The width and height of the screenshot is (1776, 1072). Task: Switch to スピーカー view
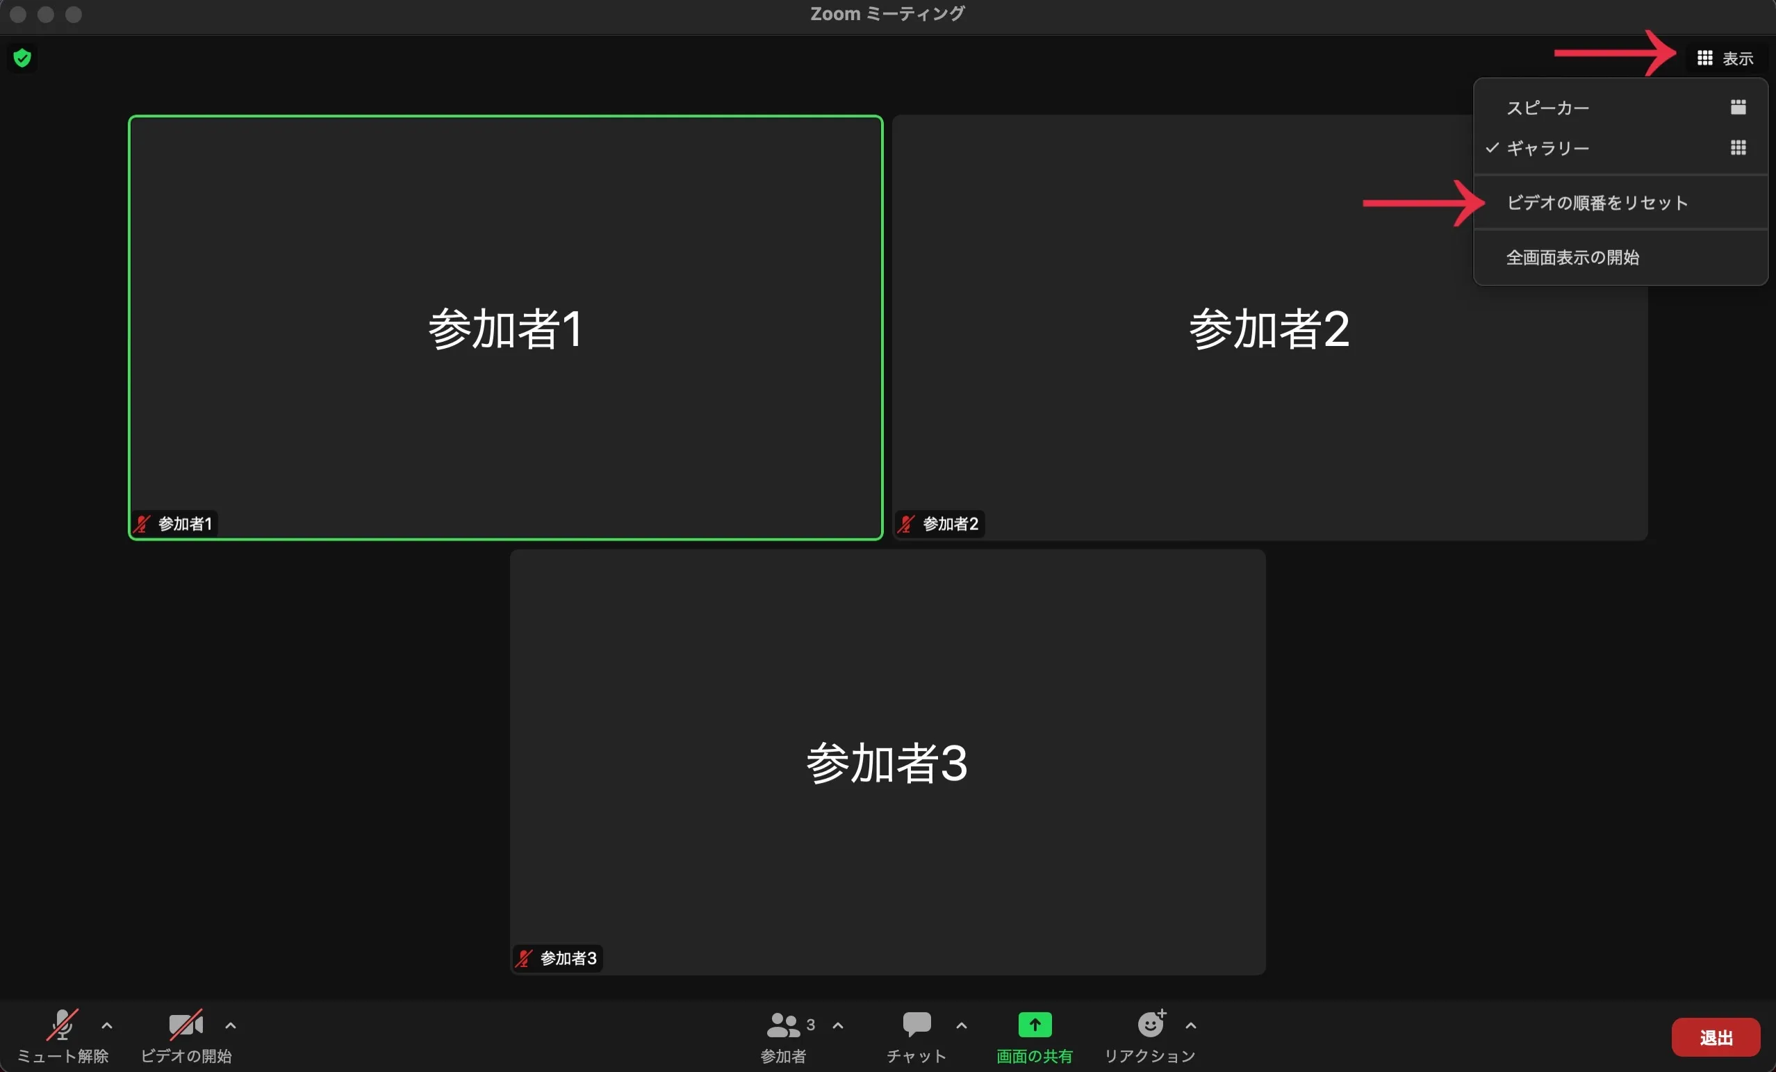[1547, 108]
